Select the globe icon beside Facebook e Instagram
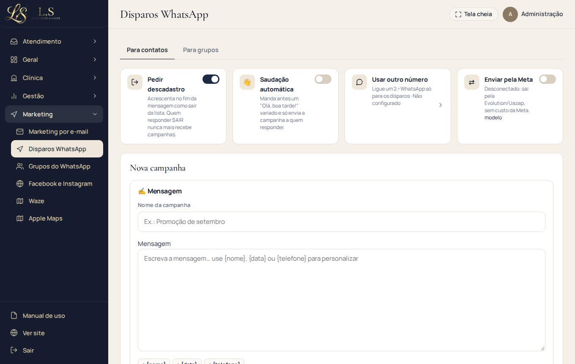Image resolution: width=575 pixels, height=364 pixels. pyautogui.click(x=20, y=184)
